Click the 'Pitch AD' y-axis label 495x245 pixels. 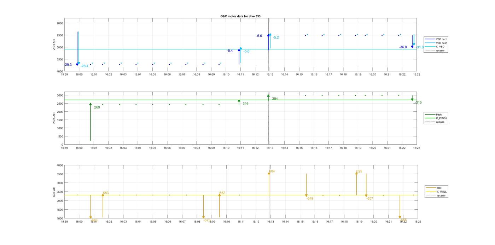click(54, 119)
